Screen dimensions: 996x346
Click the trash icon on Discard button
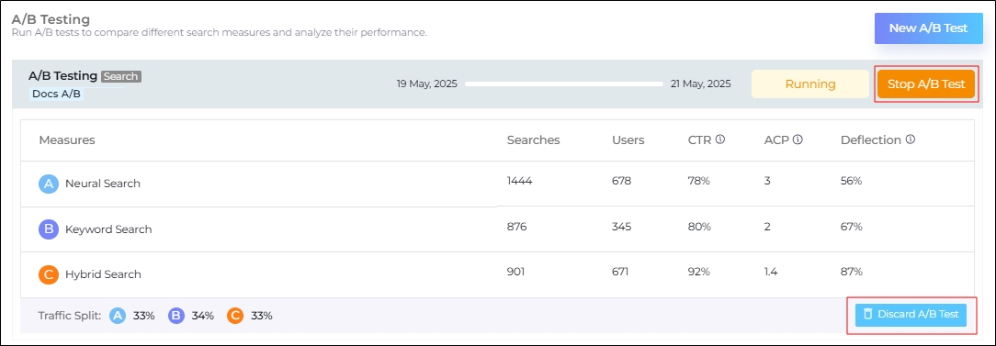click(867, 314)
